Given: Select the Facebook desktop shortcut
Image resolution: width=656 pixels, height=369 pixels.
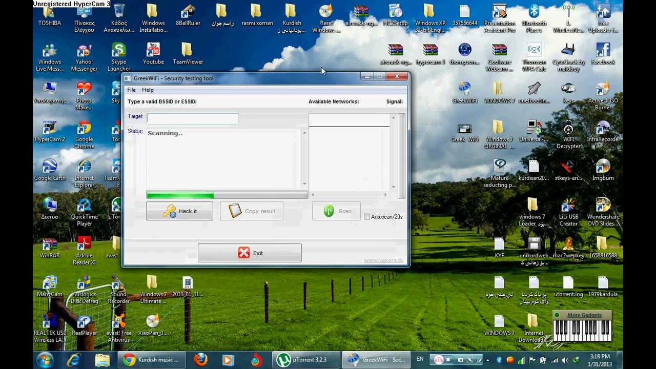Looking at the screenshot, I should point(603,54).
